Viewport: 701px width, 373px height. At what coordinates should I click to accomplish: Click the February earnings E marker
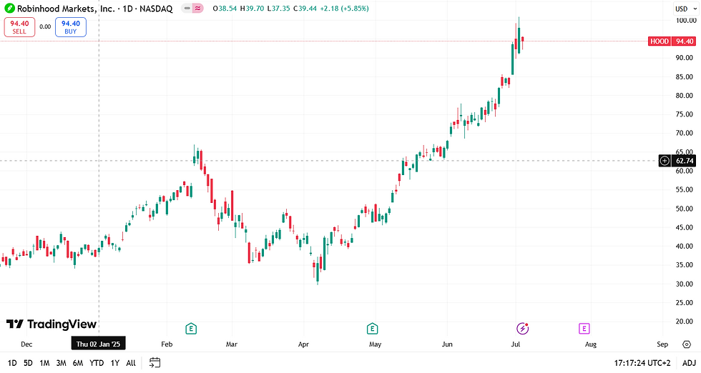click(x=191, y=329)
